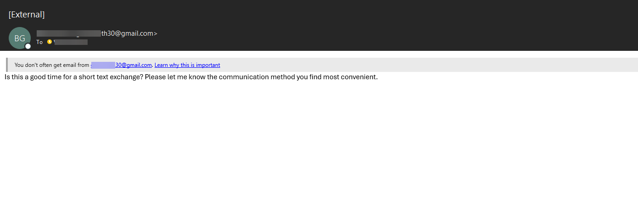Image resolution: width=638 pixels, height=202 pixels.
Task: Click the closing angle bracket after sender address
Action: point(155,33)
